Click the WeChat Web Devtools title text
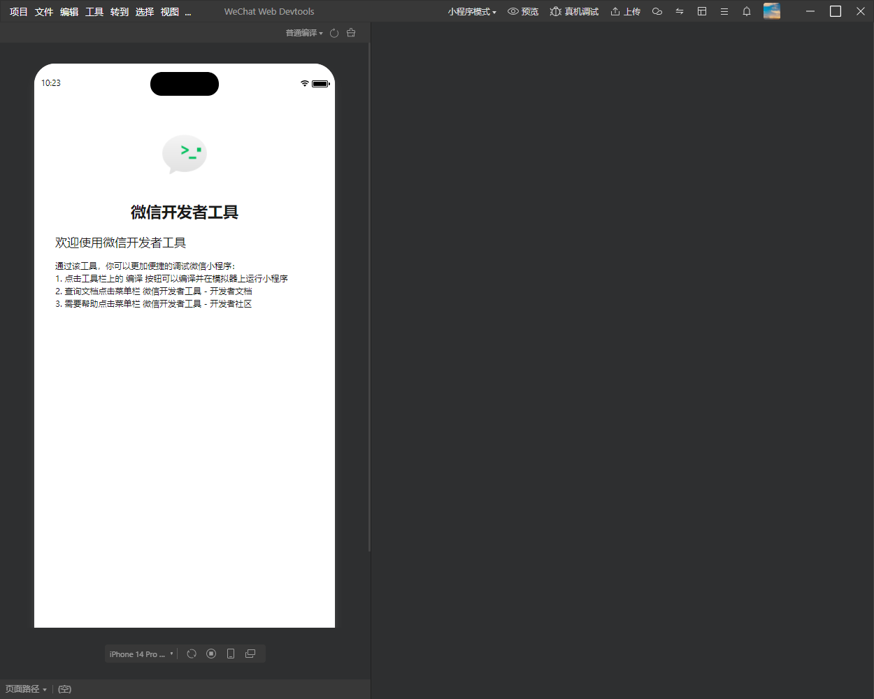Viewport: 874px width, 699px height. (269, 12)
